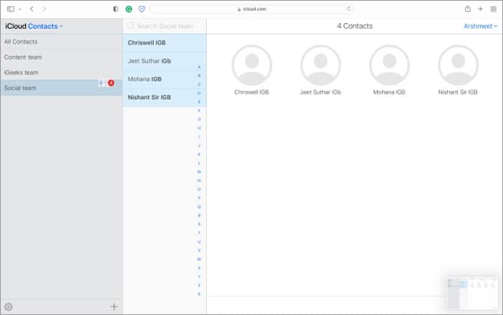Focus the icloud.com address bar

(x=251, y=9)
